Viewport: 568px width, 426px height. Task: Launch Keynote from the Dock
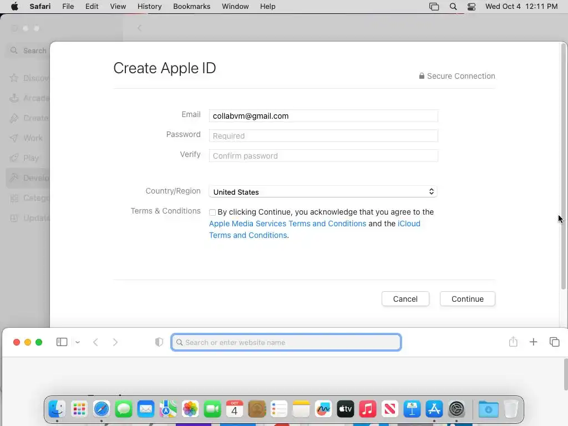(412, 409)
